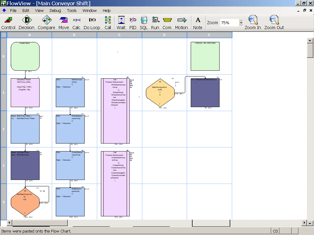Viewport: 314px width, 235px height.
Task: Click the horizontal scrollbar right arrow
Action: (x=304, y=223)
